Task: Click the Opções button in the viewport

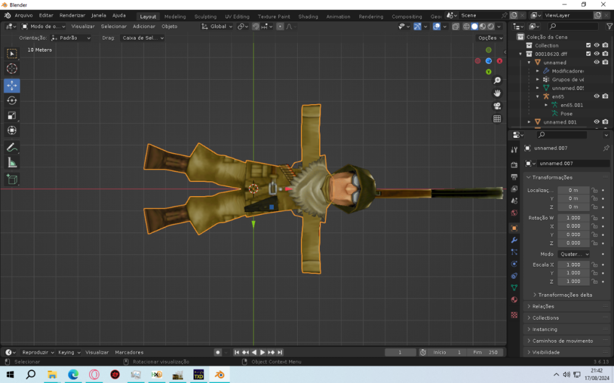Action: 489,38
